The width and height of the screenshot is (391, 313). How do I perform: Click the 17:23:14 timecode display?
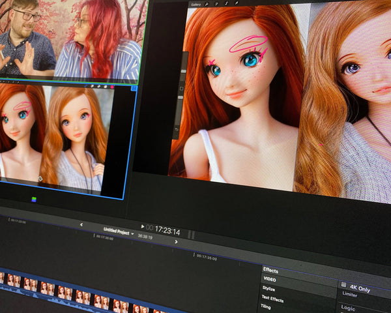167,231
